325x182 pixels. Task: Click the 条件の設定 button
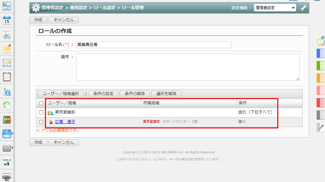pyautogui.click(x=103, y=94)
